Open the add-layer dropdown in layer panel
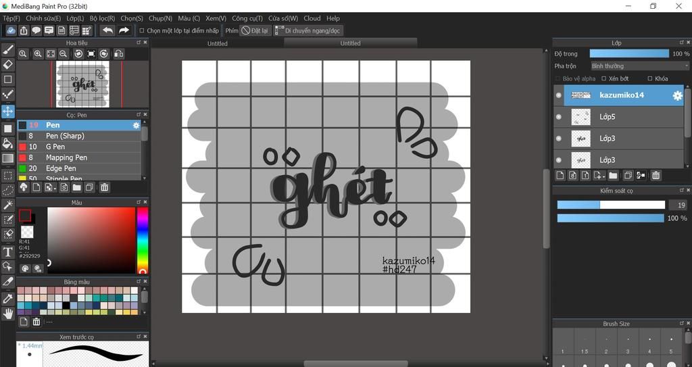 599,175
